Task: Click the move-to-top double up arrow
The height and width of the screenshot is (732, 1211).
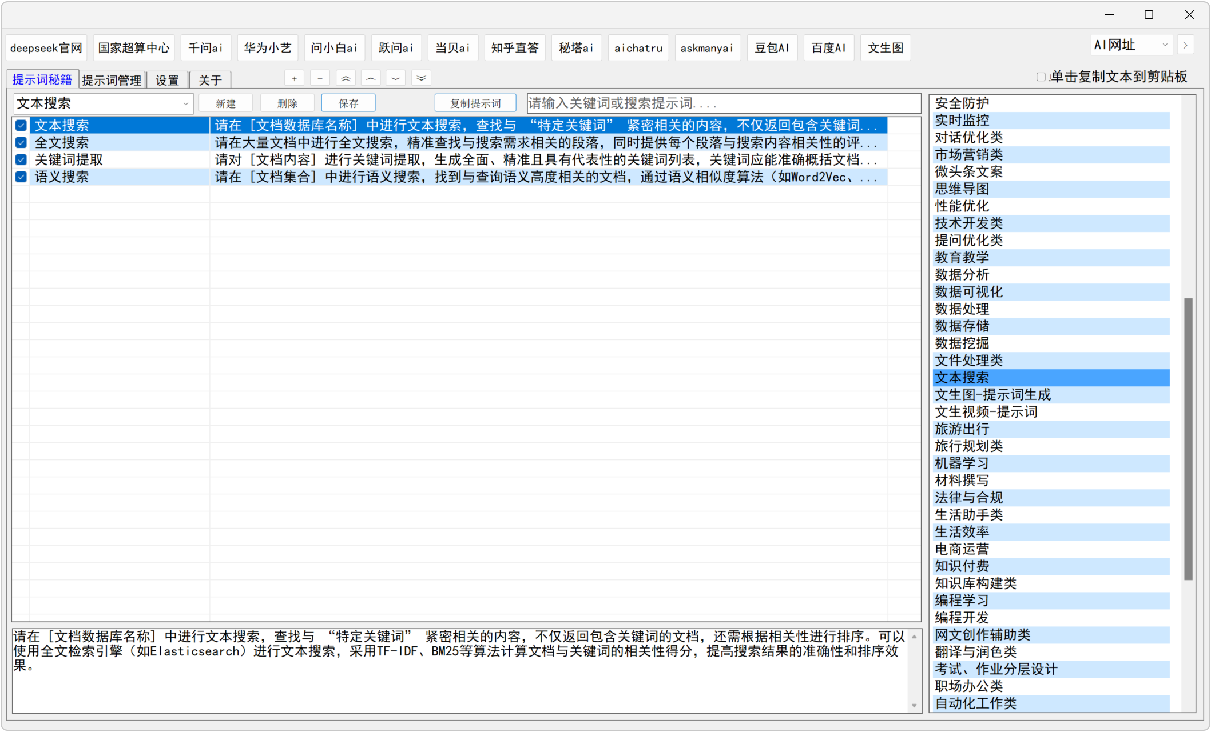Action: click(x=346, y=78)
